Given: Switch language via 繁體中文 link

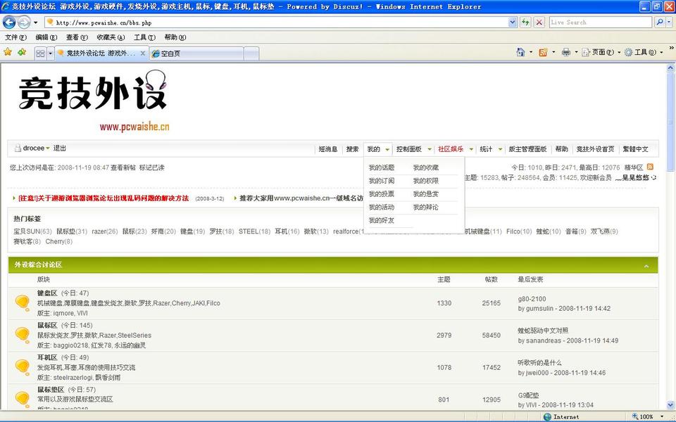Looking at the screenshot, I should 635,149.
